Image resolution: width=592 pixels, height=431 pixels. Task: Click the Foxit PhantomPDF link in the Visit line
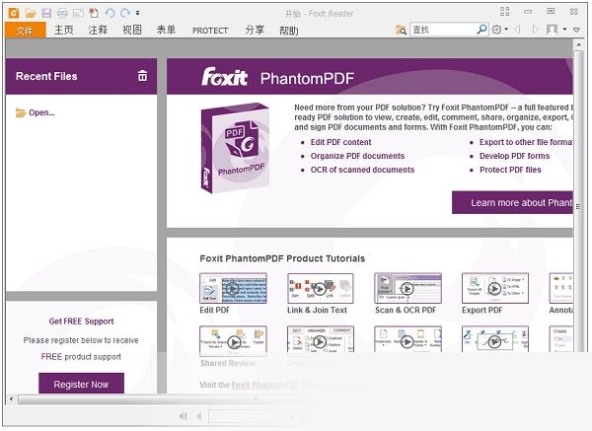point(264,385)
